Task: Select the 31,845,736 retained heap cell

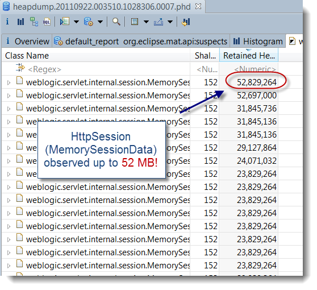Action: click(257, 109)
